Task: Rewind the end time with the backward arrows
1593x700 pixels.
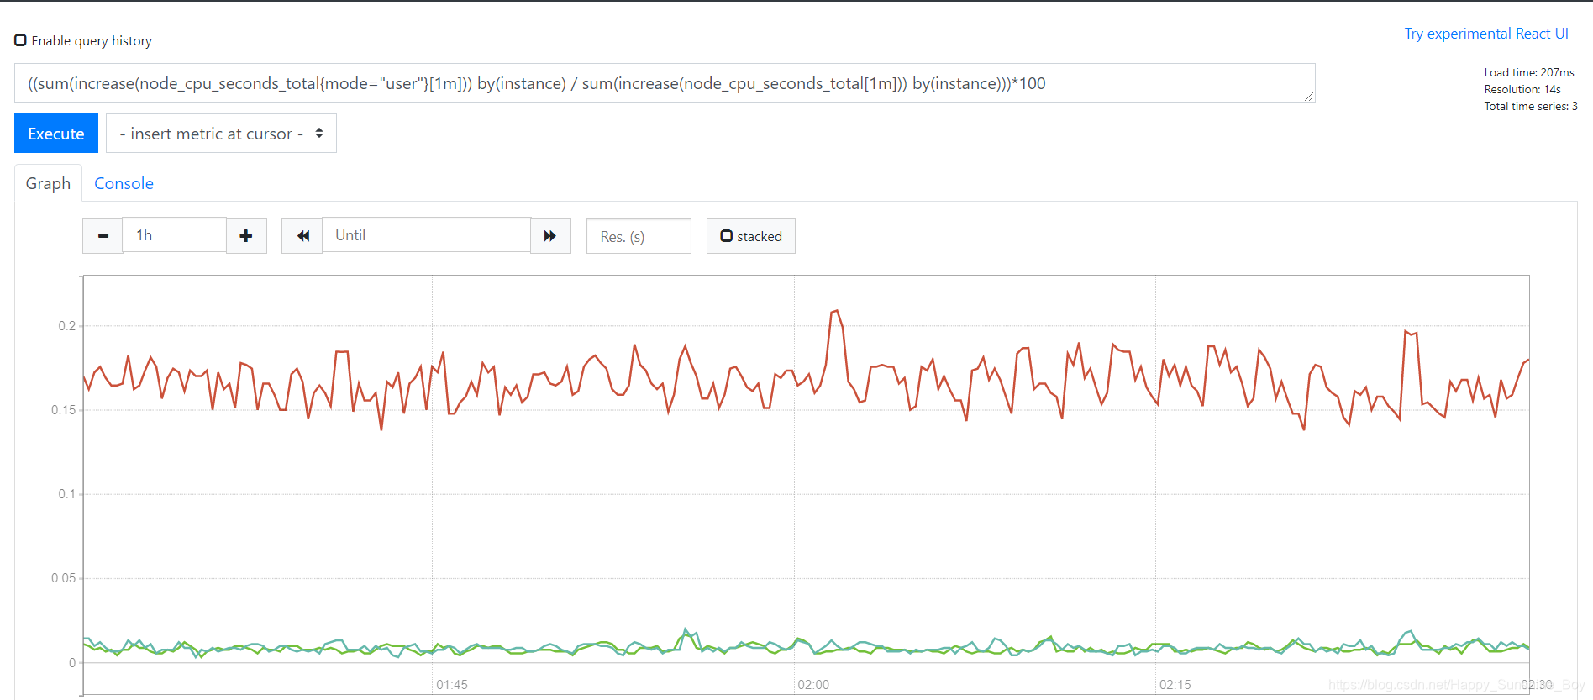Action: [x=302, y=236]
